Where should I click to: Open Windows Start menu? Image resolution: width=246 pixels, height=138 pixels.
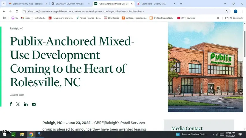tap(4, 134)
